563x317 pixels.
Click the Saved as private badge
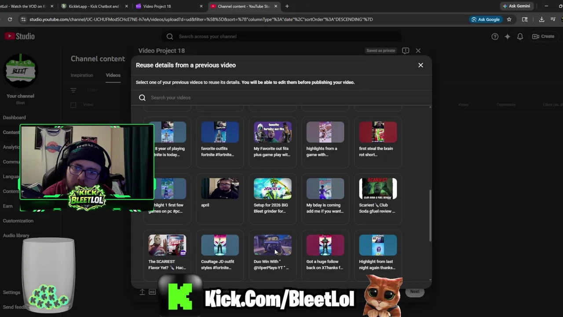point(381,51)
